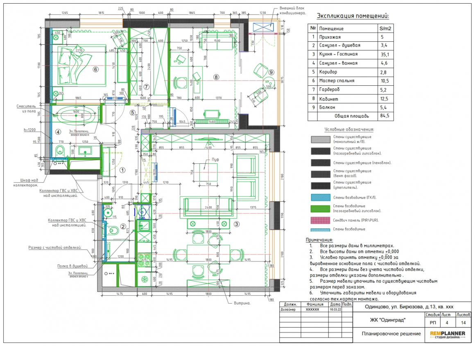
Task: Click the room number 9 balcony marker
Action: pyautogui.click(x=271, y=72)
